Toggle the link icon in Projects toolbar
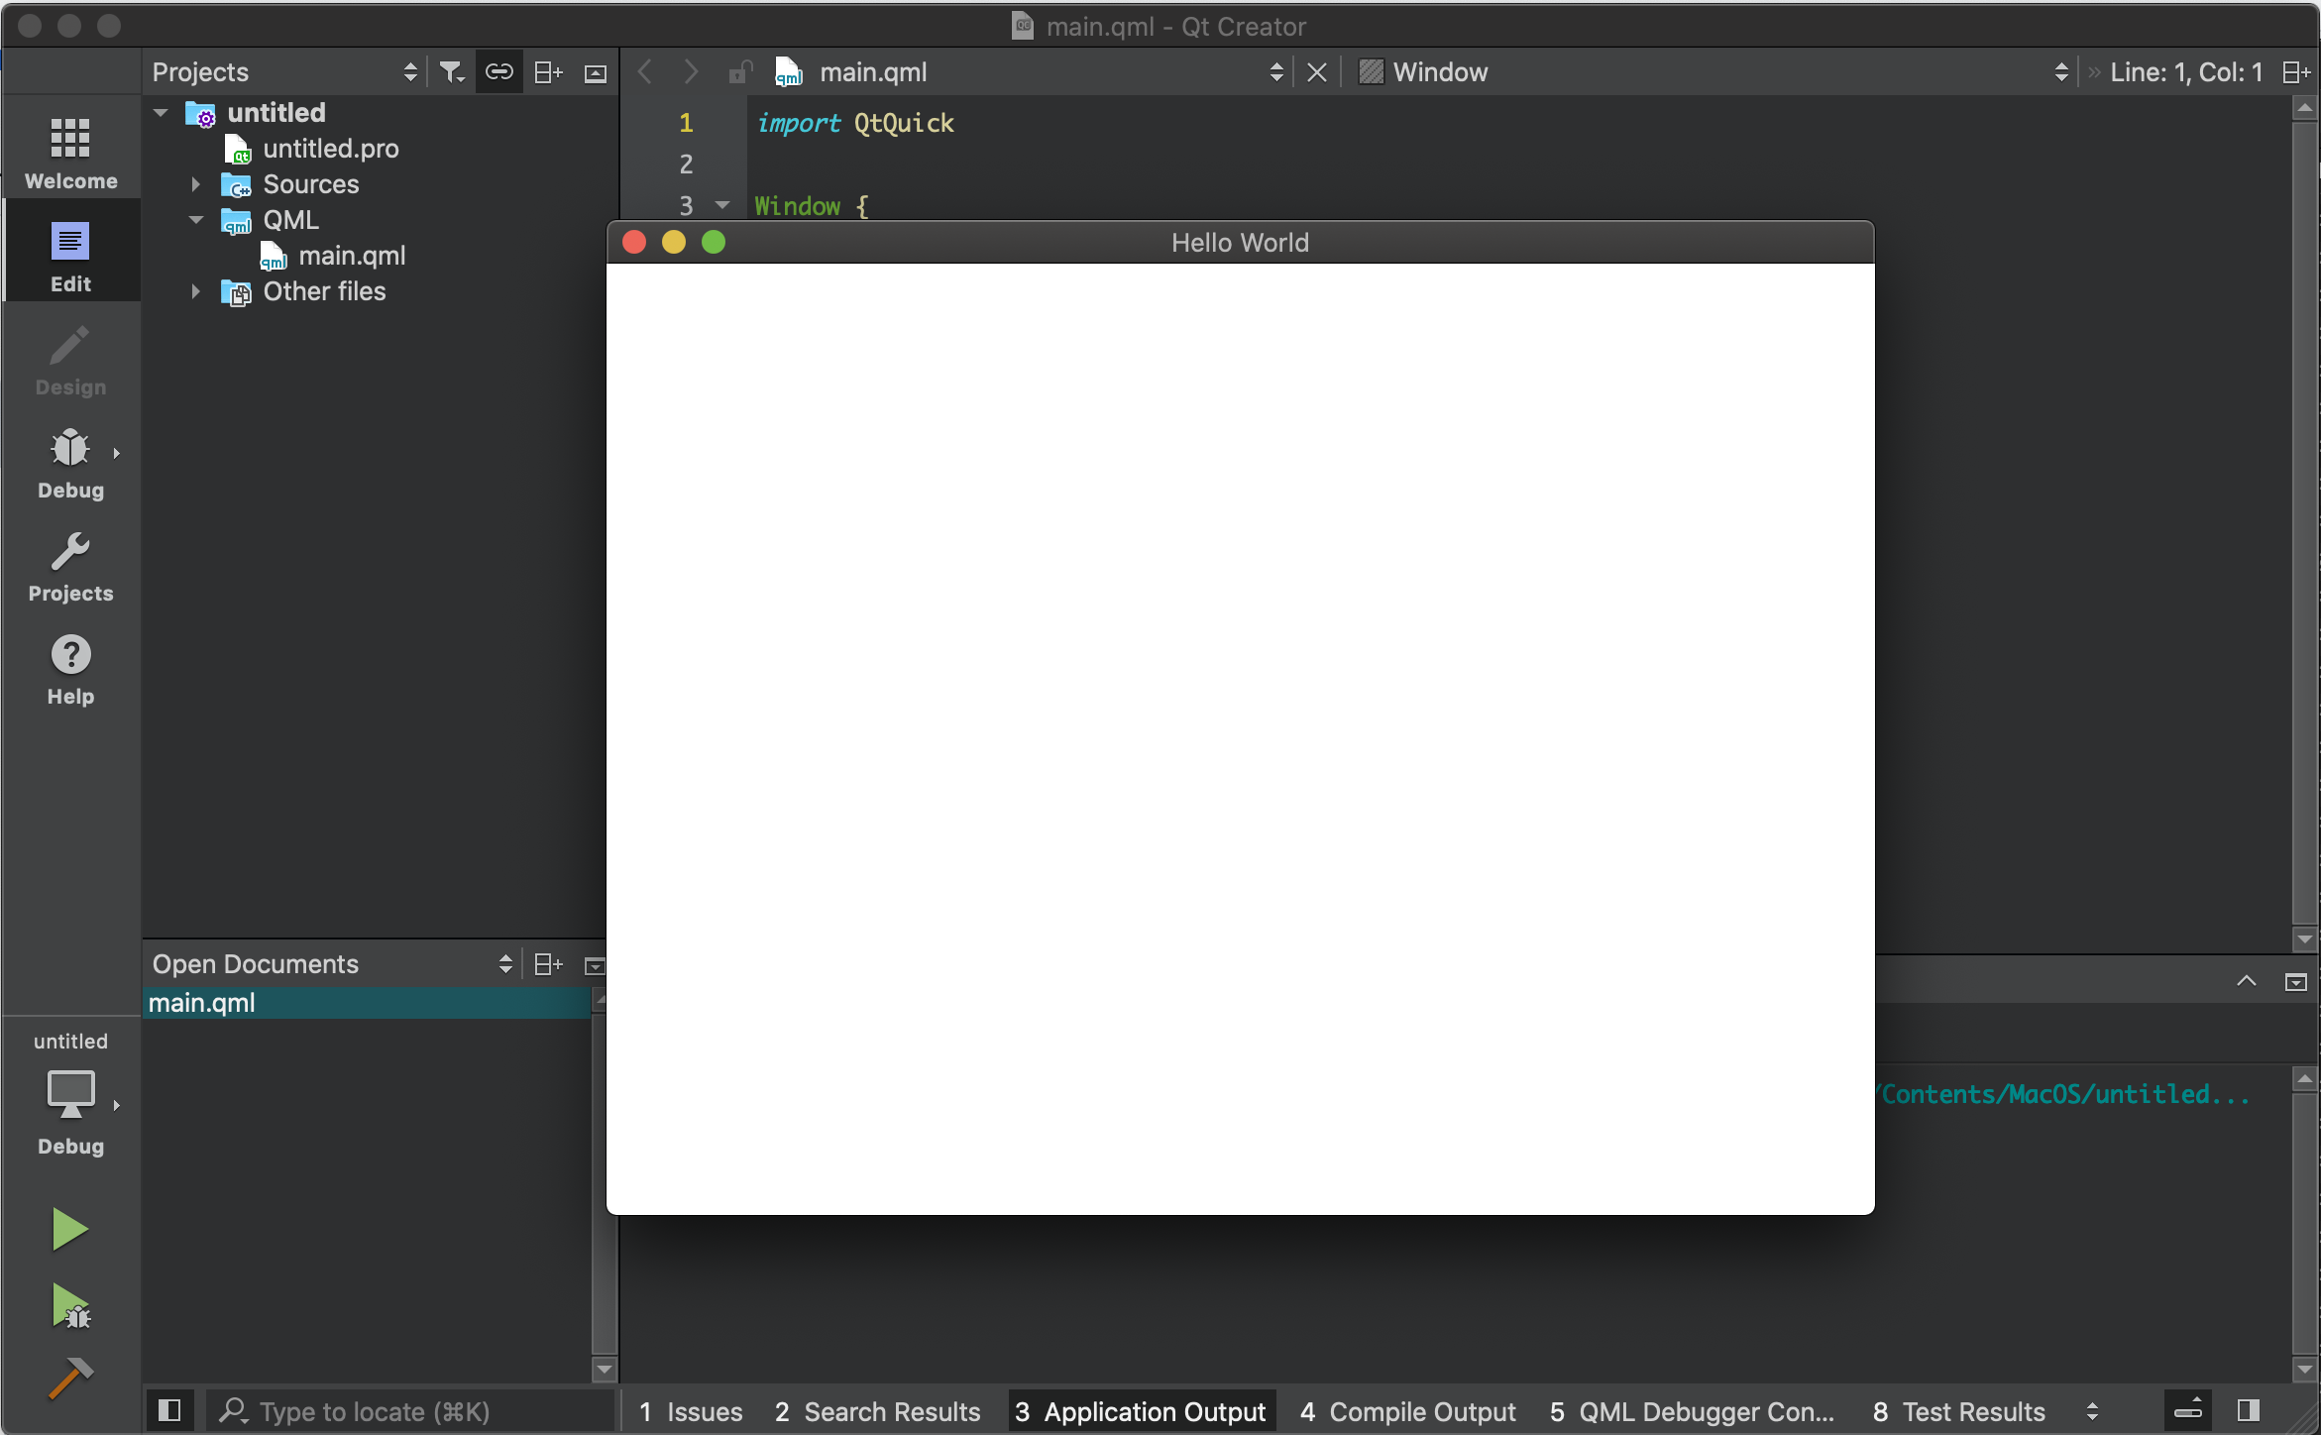This screenshot has width=2321, height=1435. [497, 71]
